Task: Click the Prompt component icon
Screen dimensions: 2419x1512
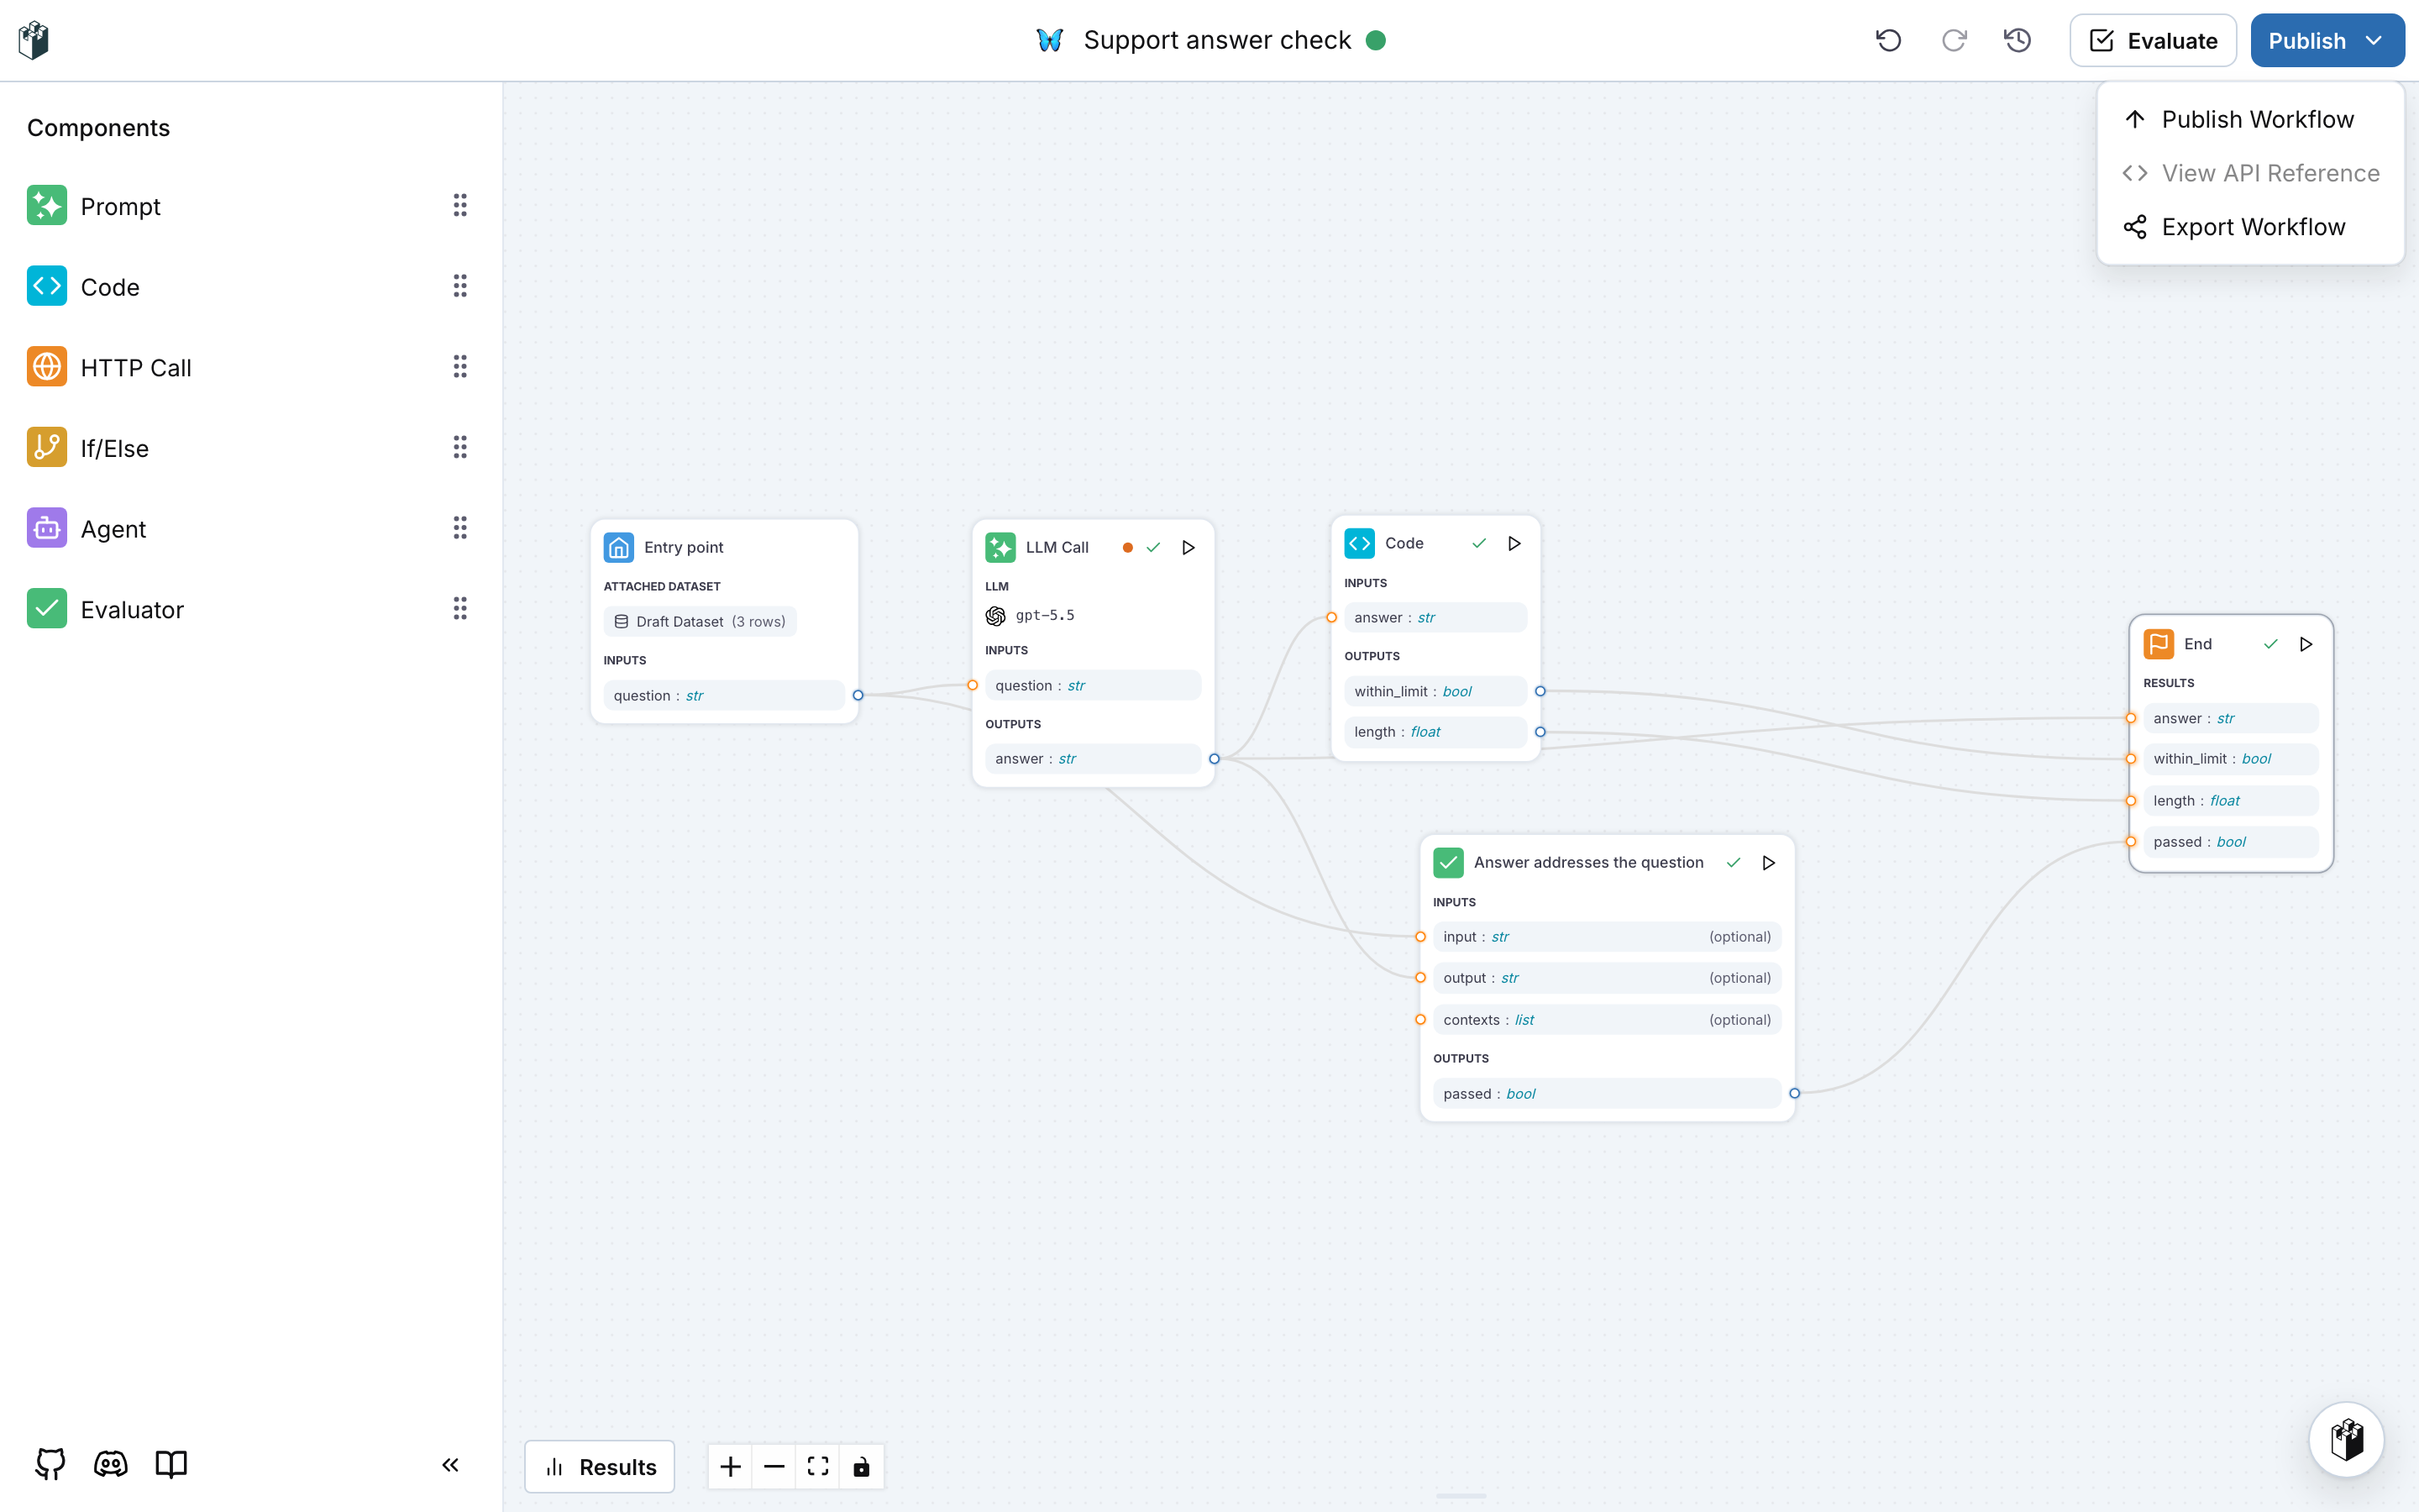Action: click(47, 205)
